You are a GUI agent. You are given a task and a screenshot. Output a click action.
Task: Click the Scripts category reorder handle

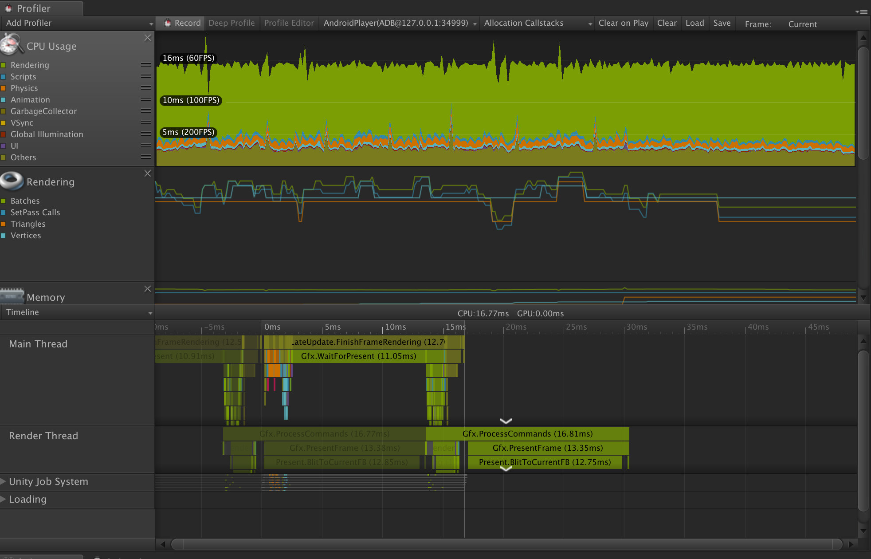pos(145,76)
